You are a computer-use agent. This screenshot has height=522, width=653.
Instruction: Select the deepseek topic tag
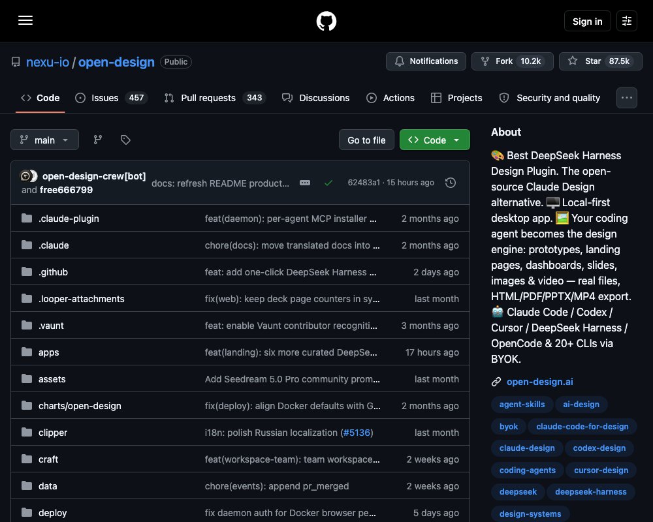click(x=518, y=492)
